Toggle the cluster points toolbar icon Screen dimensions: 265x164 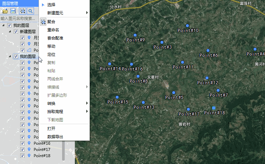click(x=23, y=11)
